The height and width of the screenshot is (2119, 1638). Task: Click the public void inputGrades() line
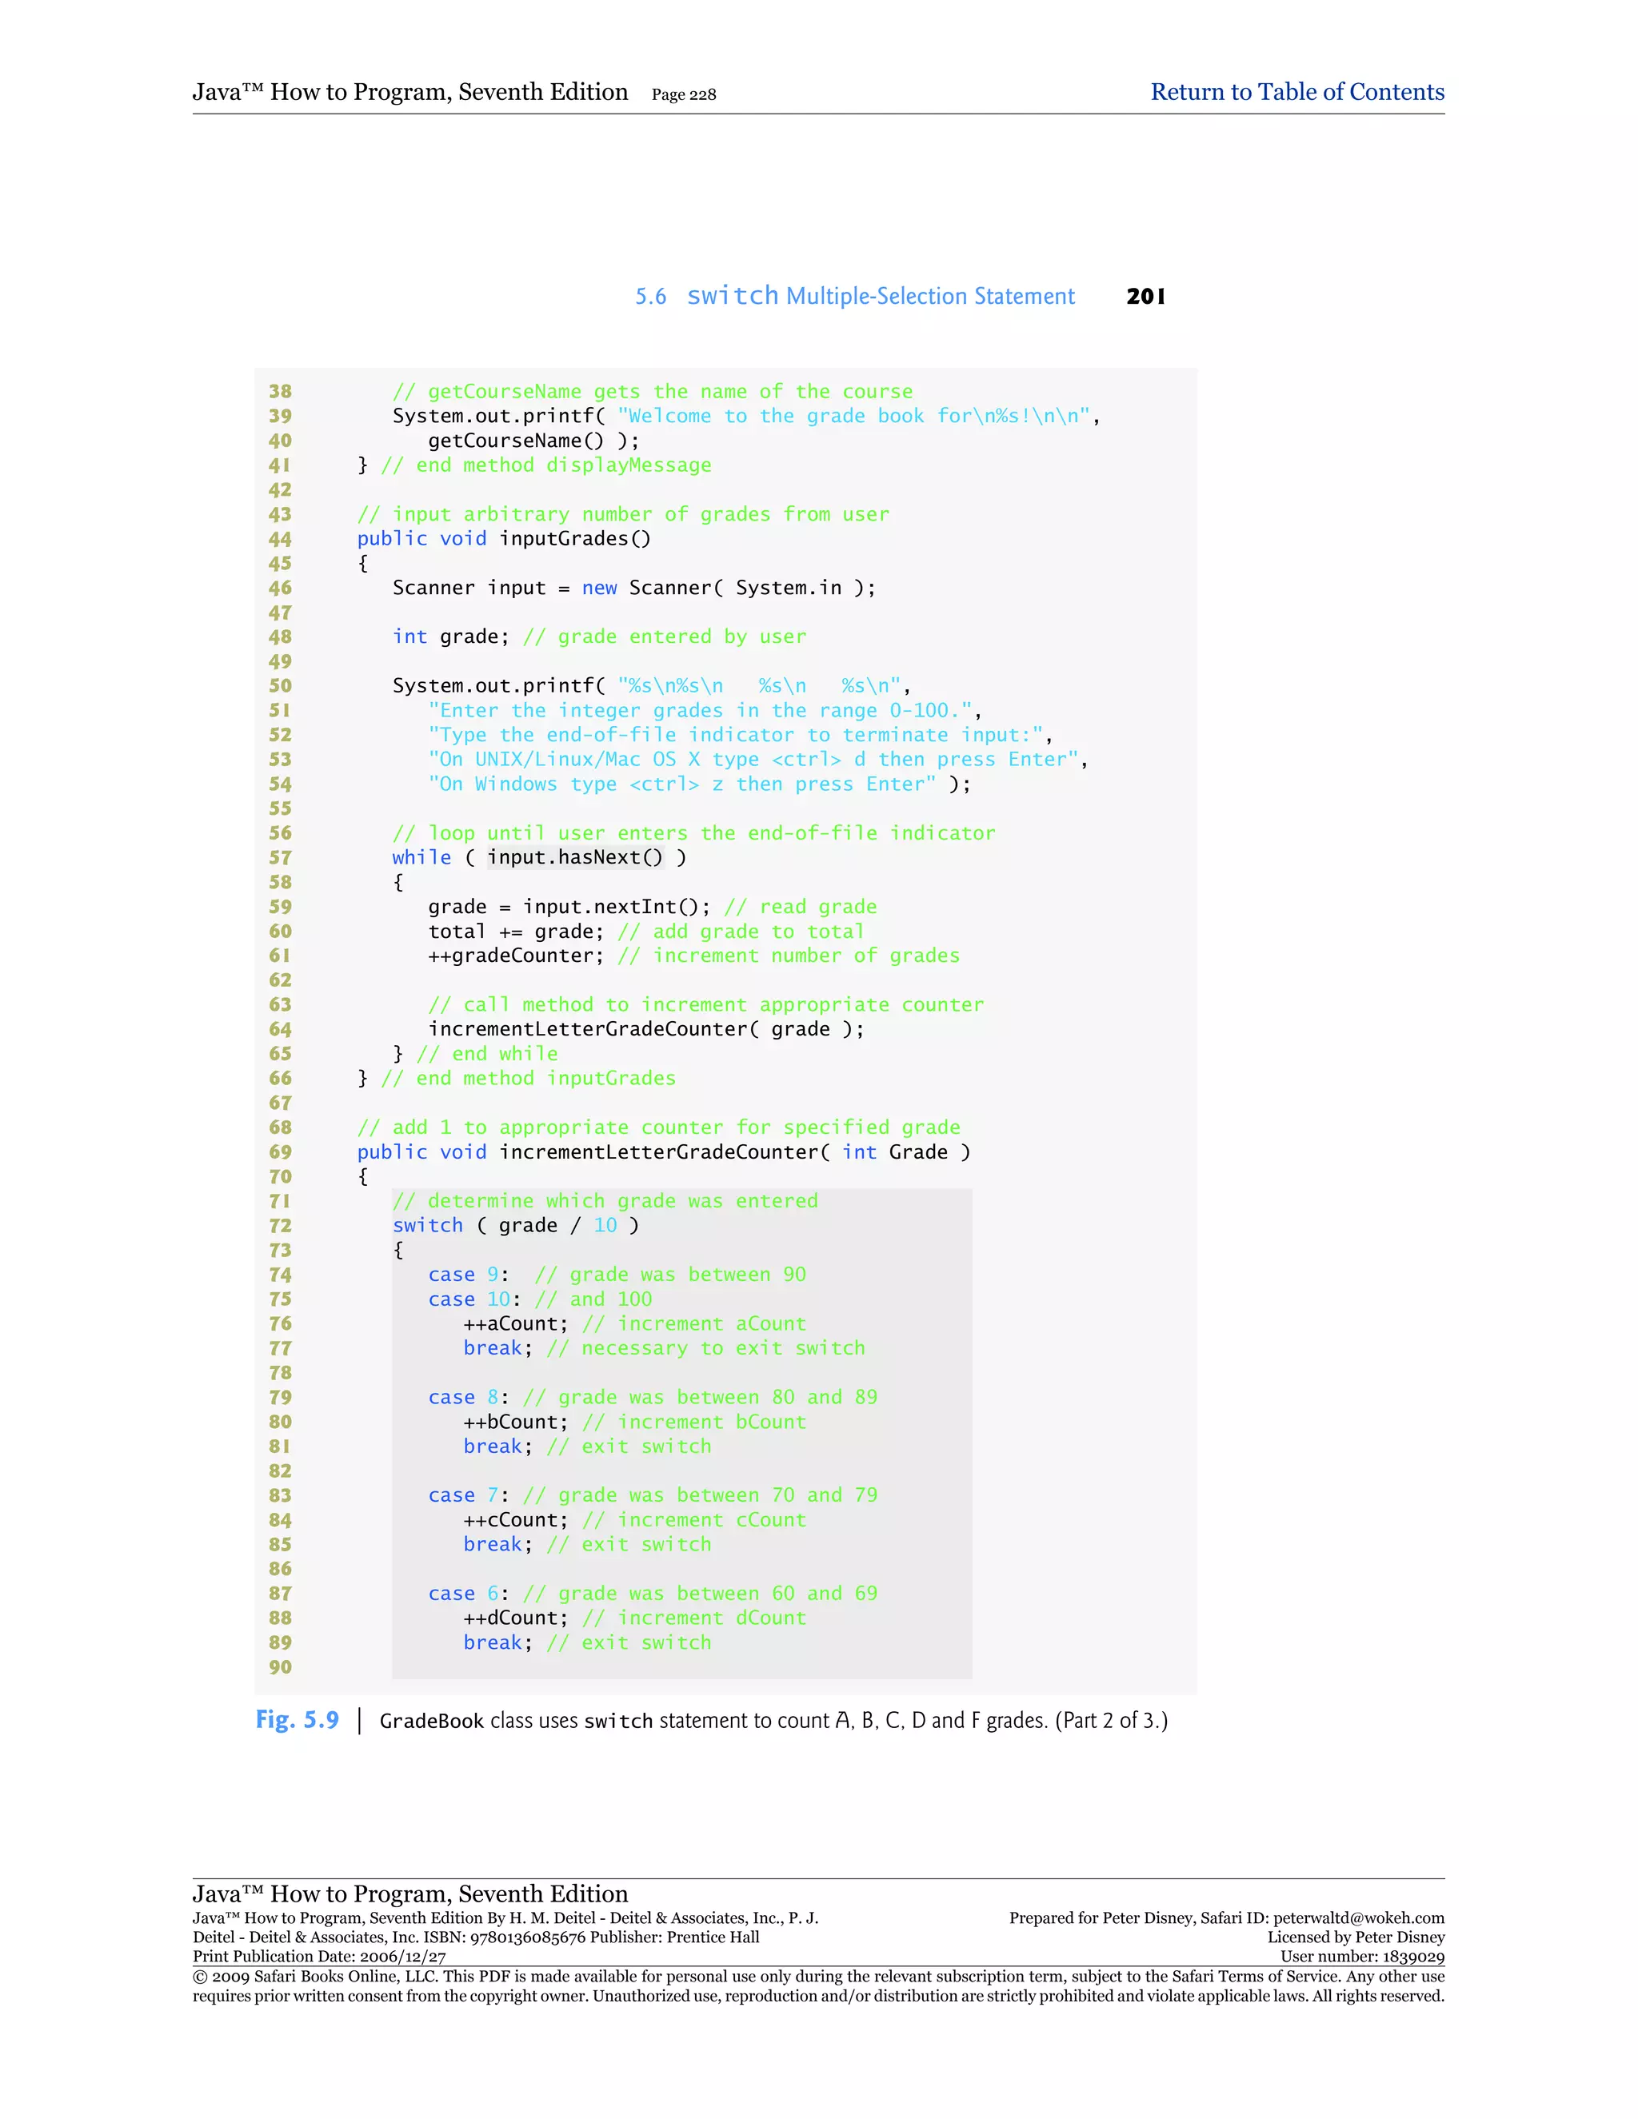coord(504,538)
